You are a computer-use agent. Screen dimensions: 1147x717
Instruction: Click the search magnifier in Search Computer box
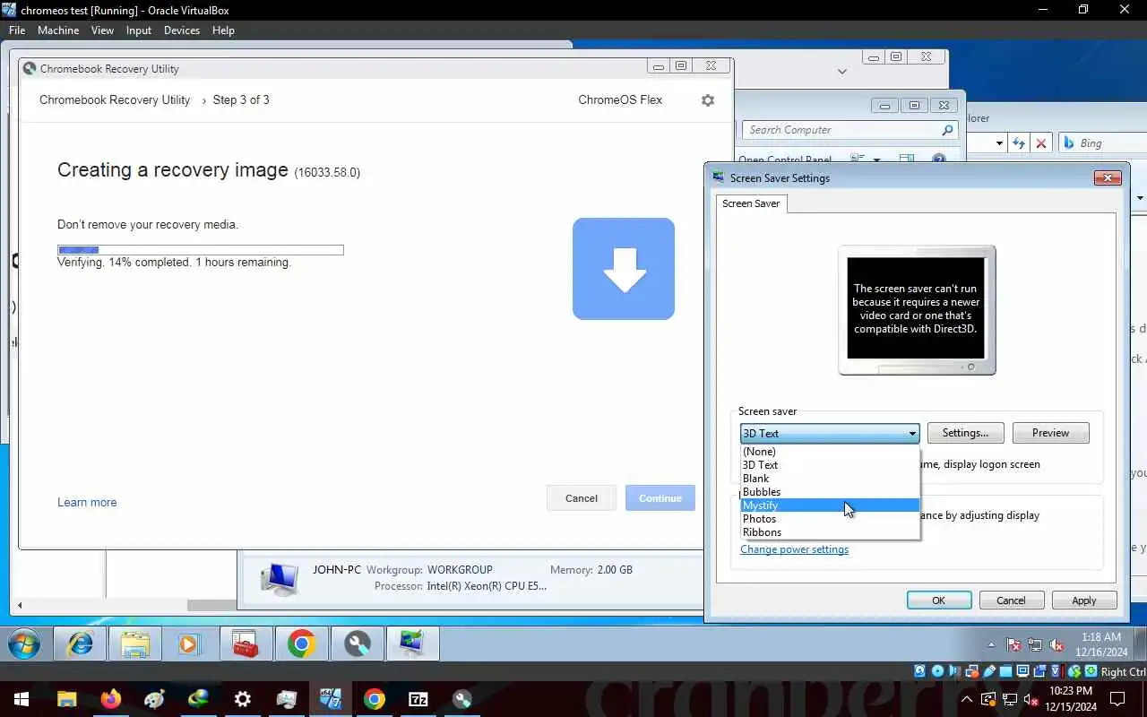click(x=947, y=130)
